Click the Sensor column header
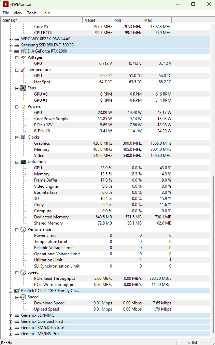Viewport: 215px width, 345px height. point(41,20)
